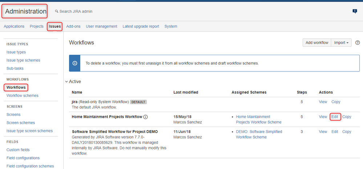The width and height of the screenshot is (363, 169).
Task: Click the feedback speech bubble icon
Action: [355, 11]
